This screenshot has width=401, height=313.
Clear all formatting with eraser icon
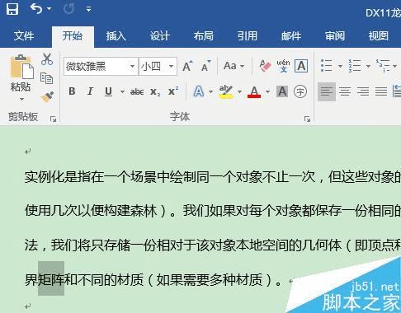pyautogui.click(x=265, y=66)
